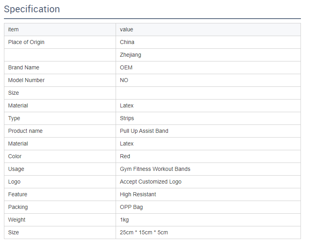Click Accept Customized Logo value

coord(150,182)
